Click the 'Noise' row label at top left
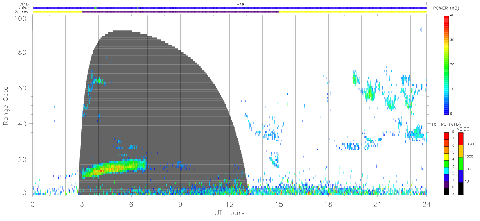 click(x=23, y=8)
